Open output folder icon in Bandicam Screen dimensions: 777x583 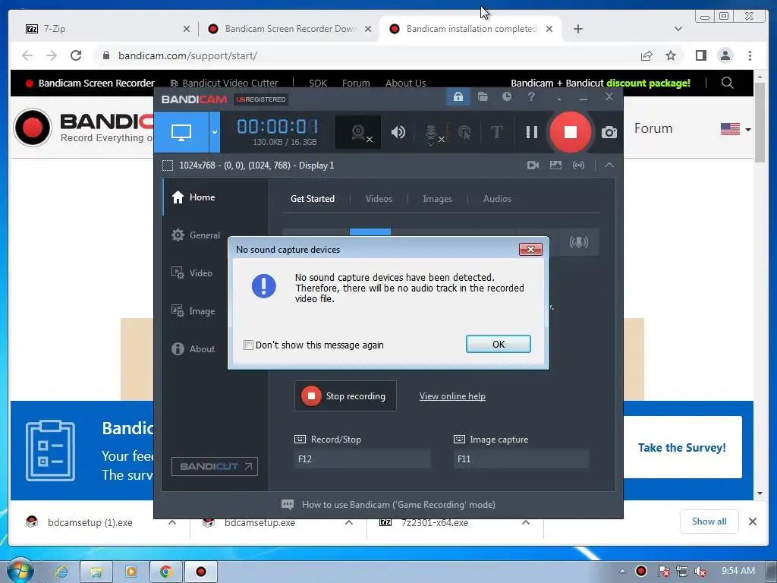483,96
